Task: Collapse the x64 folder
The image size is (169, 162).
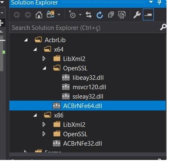Action: click(x=35, y=49)
